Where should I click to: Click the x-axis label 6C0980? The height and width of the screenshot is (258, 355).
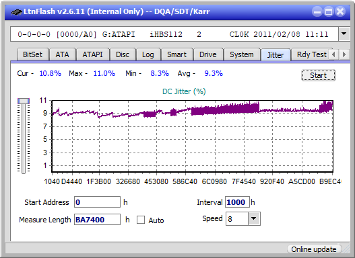[x=214, y=181]
